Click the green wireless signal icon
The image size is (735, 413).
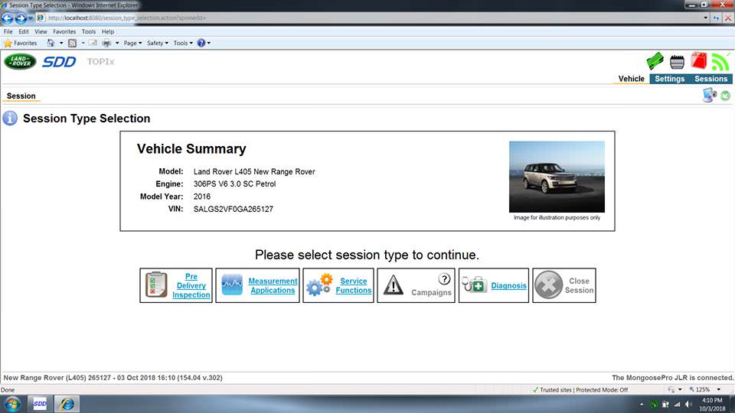click(x=720, y=61)
